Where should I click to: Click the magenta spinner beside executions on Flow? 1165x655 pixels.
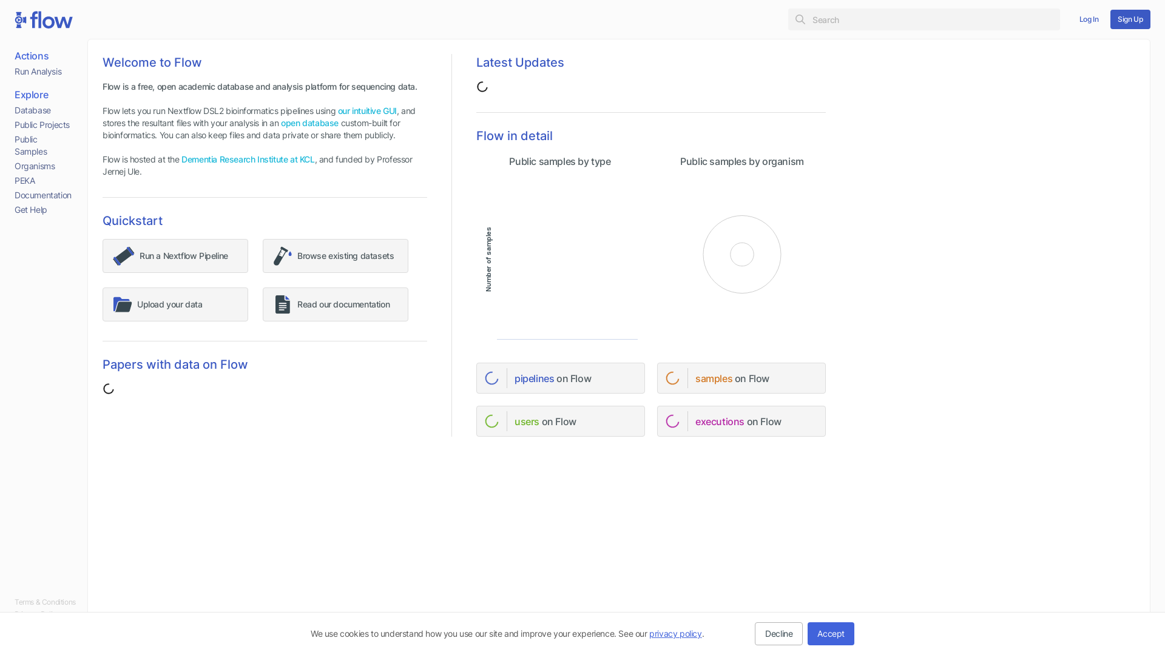coord(672,422)
